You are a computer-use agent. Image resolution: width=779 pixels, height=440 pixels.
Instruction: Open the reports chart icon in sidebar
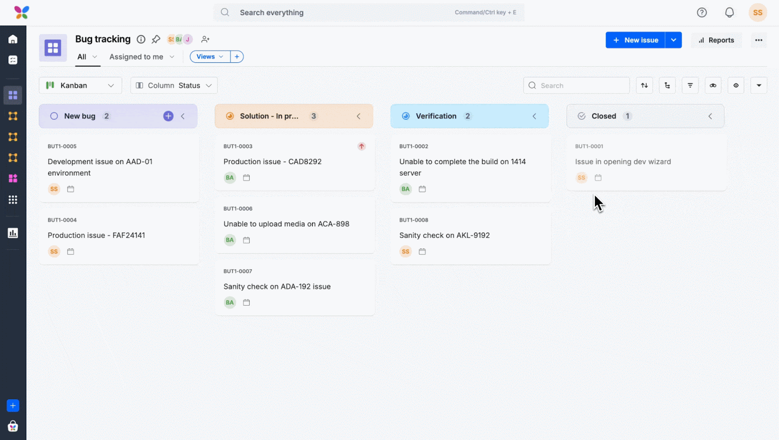[x=13, y=233]
